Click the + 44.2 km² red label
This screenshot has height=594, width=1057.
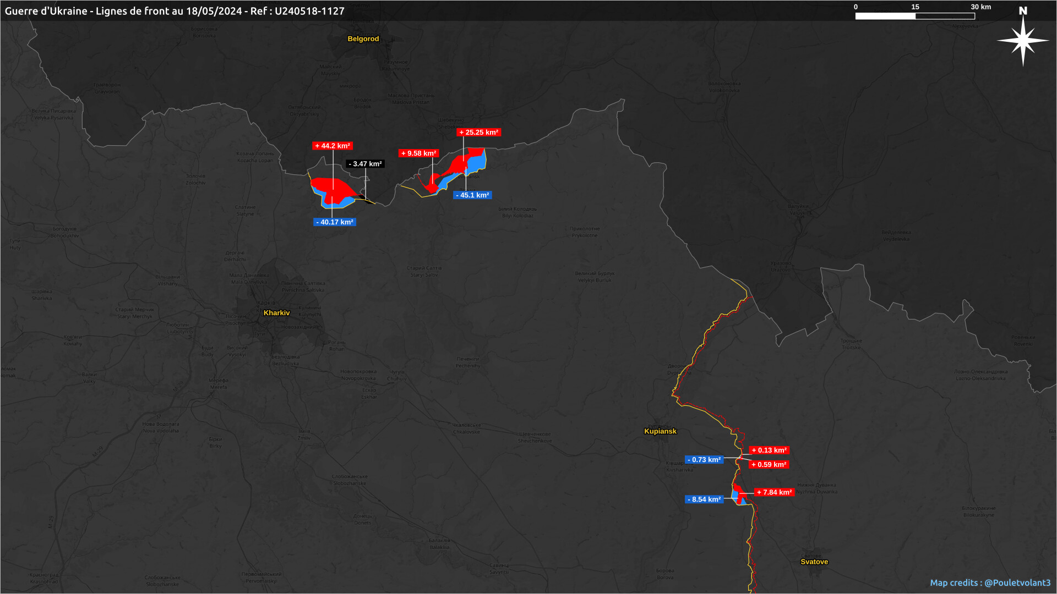point(333,146)
